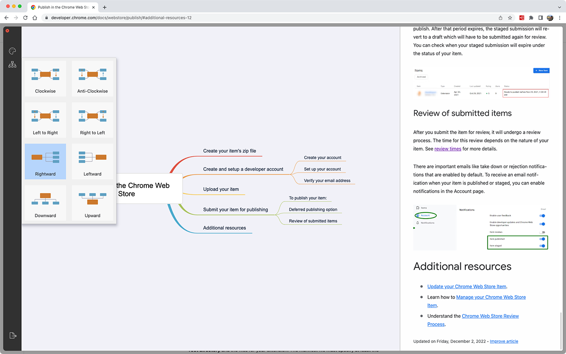Click the tab search chevron at top right
566x354 pixels.
pos(558,7)
